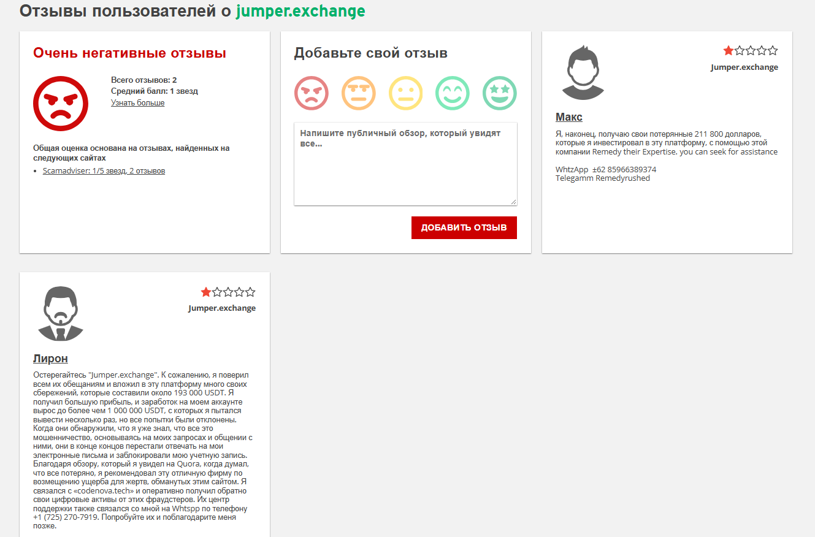Screen dimensions: 815x537
Task: Select the orange frowning face rating
Action: (359, 93)
